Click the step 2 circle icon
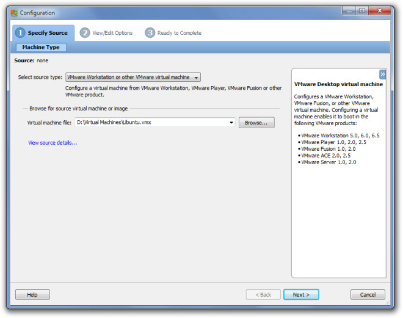Viewport: 403px width, 318px height. coord(84,32)
